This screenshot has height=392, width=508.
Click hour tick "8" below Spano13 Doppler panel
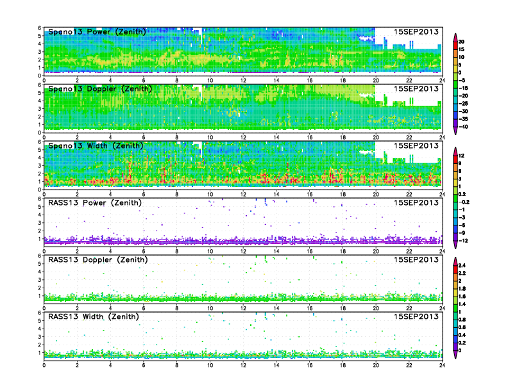[x=177, y=138]
